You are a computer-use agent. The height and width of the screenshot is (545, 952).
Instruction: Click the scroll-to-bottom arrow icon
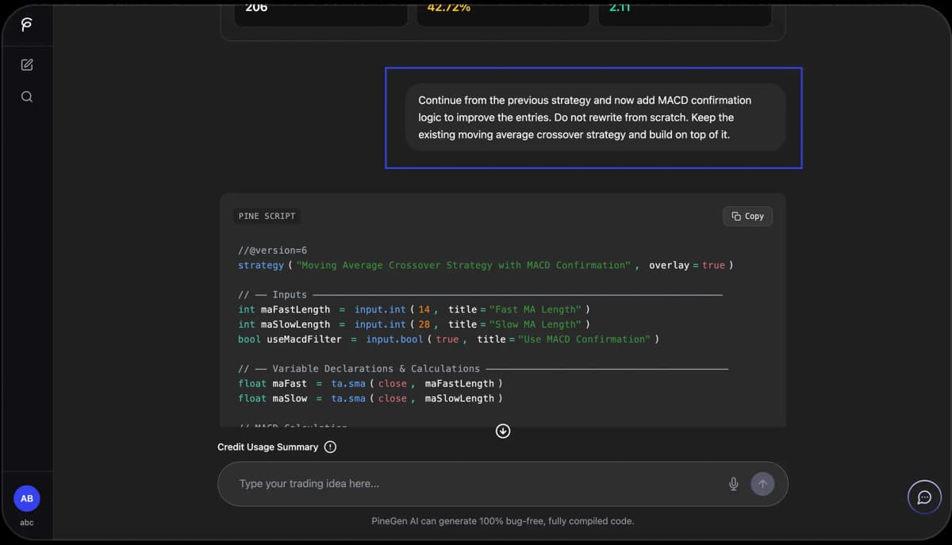click(x=503, y=431)
